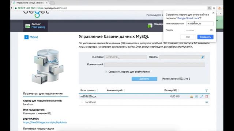Click the Сохранить button in the password popup
The height and width of the screenshot is (131, 234).
pyautogui.click(x=205, y=37)
